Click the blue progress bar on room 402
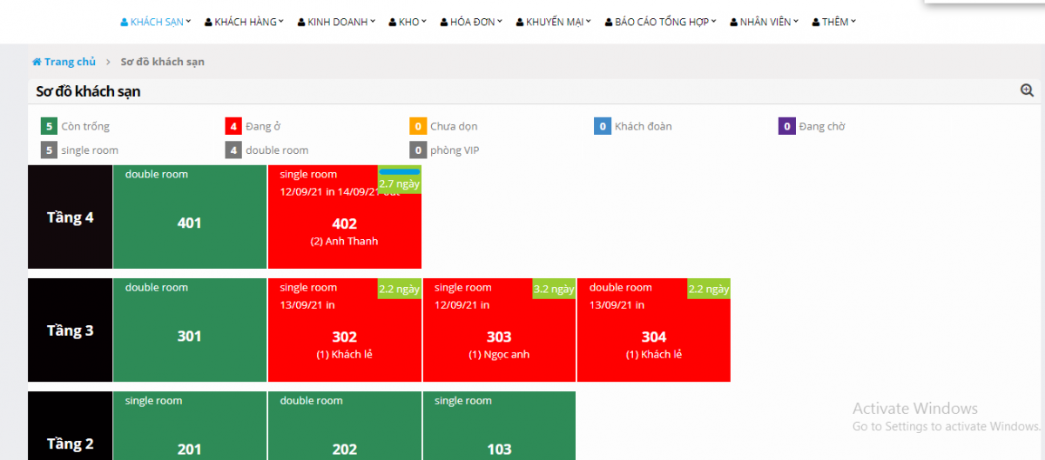This screenshot has width=1045, height=460. click(399, 171)
